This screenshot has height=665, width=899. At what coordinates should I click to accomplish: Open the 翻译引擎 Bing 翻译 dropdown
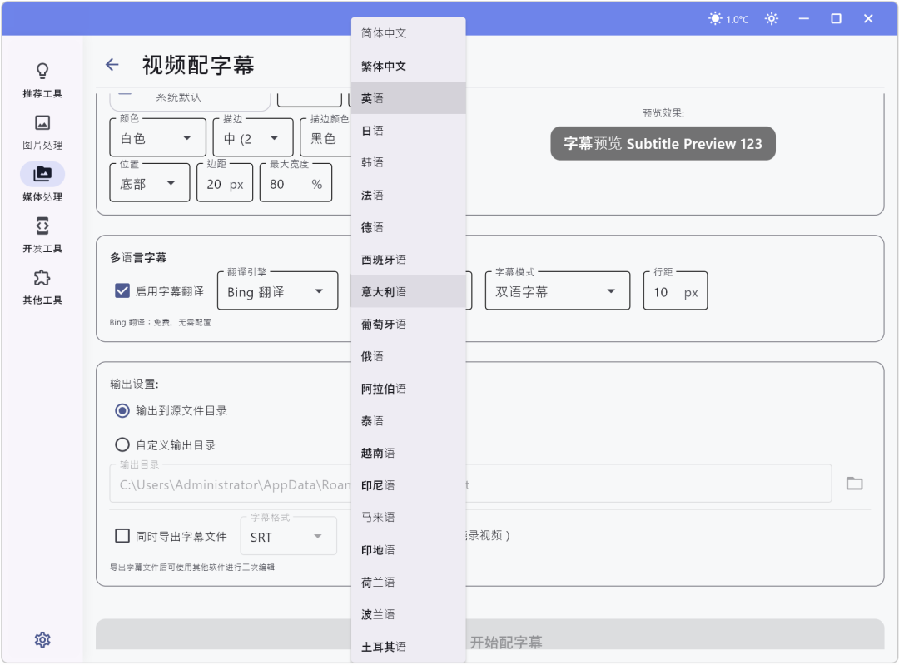click(x=278, y=290)
